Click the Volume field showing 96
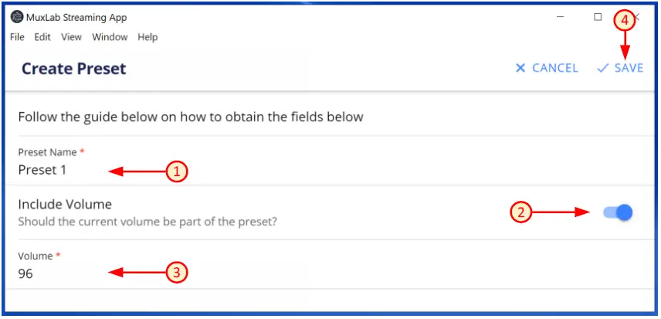This screenshot has width=661, height=319. click(x=62, y=273)
